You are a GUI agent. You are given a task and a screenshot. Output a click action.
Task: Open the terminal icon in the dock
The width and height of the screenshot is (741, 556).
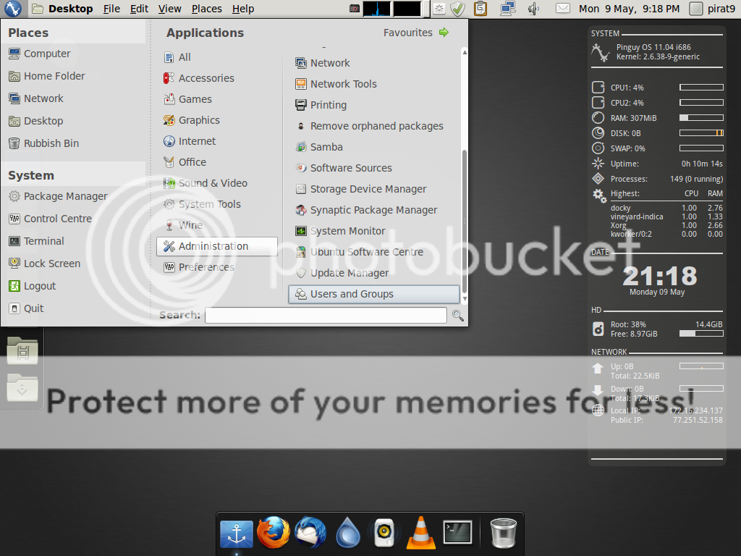coord(457,532)
